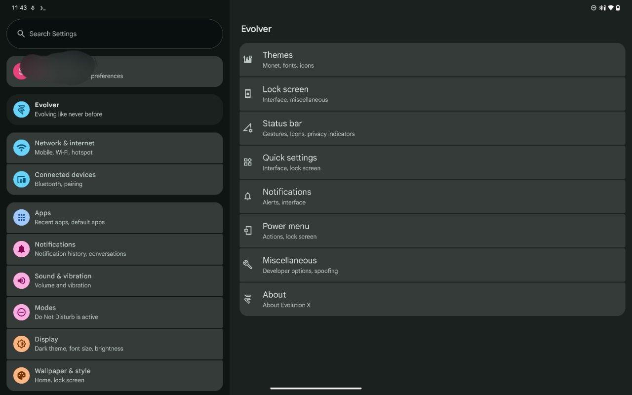The image size is (632, 395).
Task: Click "Developer options, spoofing" subtitle
Action: click(300, 271)
